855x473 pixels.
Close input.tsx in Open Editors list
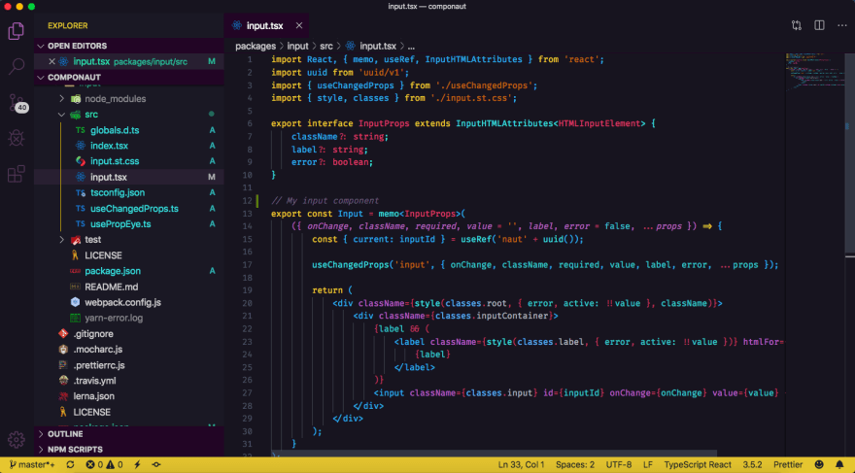(51, 61)
